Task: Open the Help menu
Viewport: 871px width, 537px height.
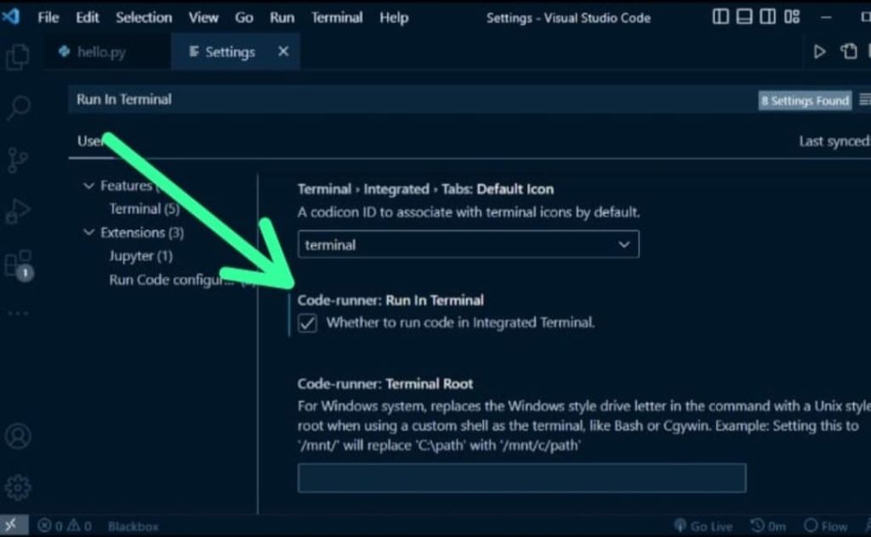Action: pos(394,18)
